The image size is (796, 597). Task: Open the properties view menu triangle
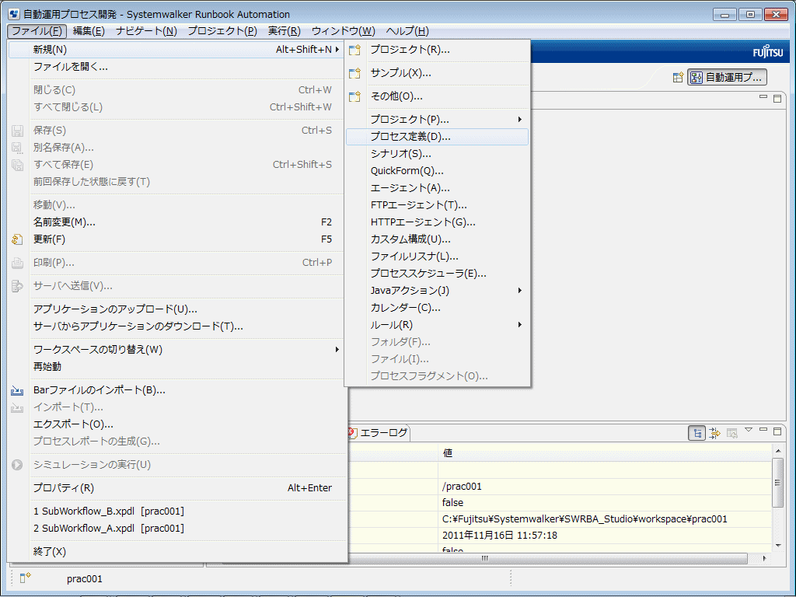[749, 430]
